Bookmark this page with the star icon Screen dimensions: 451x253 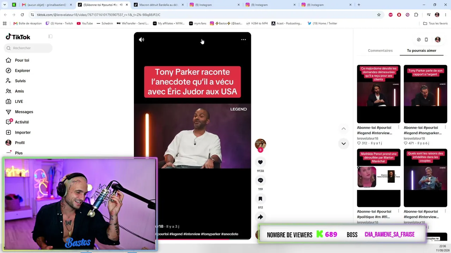coord(379,15)
